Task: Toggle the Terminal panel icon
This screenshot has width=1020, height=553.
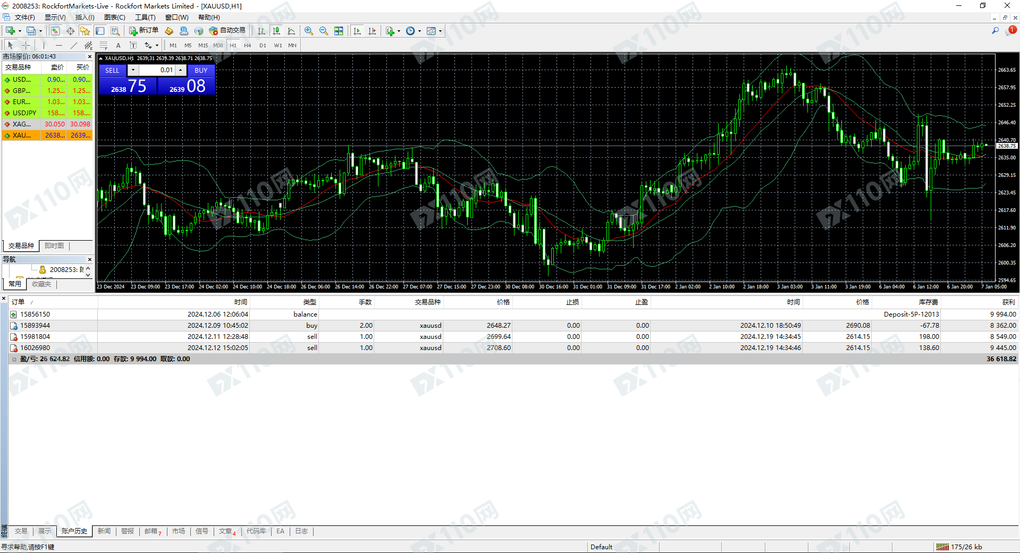Action: (100, 31)
